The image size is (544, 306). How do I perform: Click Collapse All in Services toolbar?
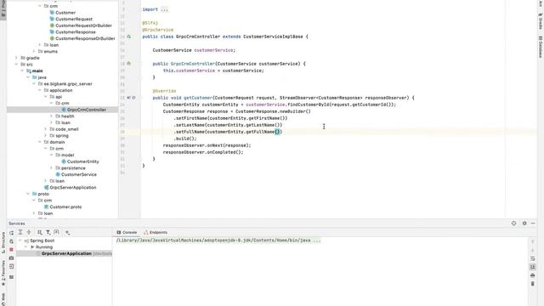pos(29,232)
